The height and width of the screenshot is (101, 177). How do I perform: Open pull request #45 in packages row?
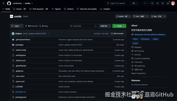tap(80, 45)
